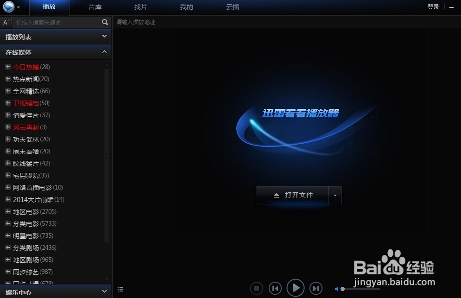
Task: Switch to the 片库 tab
Action: point(95,7)
